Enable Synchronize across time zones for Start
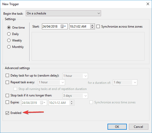Image resolution: width=152 pixels, height=133 pixels. coord(98,27)
